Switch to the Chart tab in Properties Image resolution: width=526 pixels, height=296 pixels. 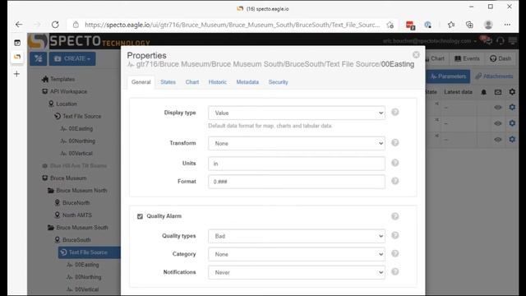192,82
